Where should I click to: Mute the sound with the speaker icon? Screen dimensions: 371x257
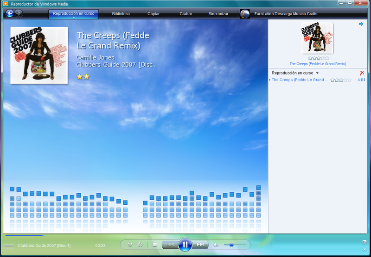coord(216,245)
